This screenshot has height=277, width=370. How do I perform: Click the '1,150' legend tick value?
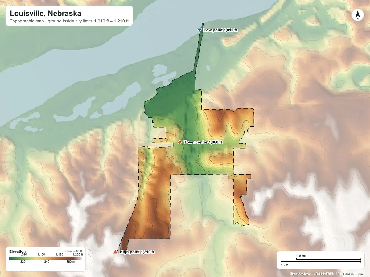point(59,255)
